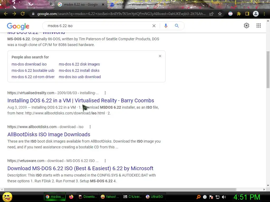Search for ms-dos 6.22 disk images
The width and height of the screenshot is (270, 202).
click(79, 64)
